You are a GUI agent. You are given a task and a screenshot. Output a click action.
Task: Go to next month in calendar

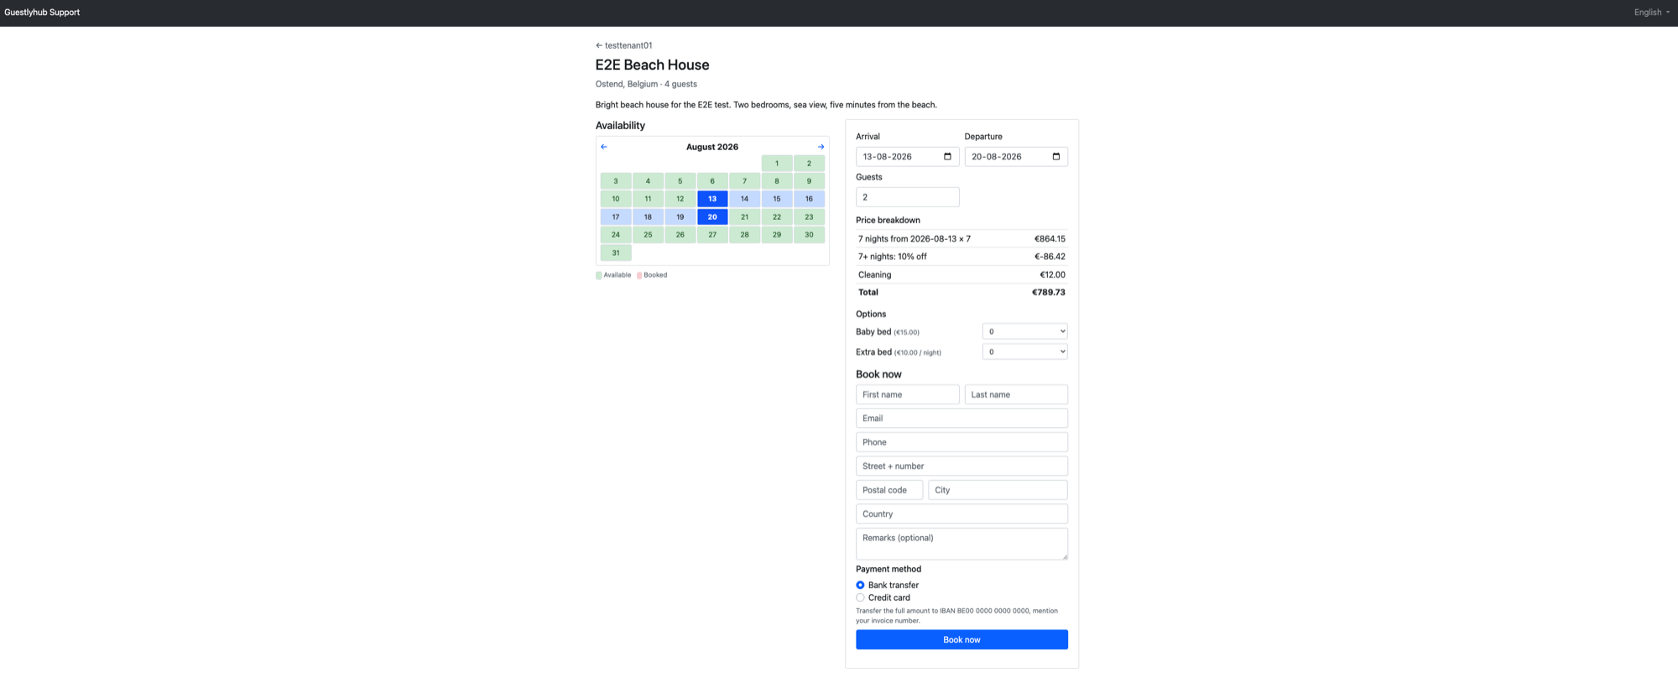pyautogui.click(x=821, y=147)
